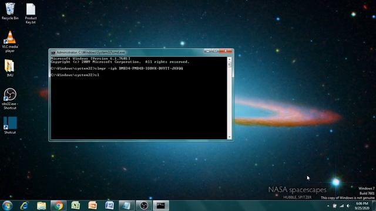The height and width of the screenshot is (211, 376).
Task: Open network status tray icon
Action: click(x=341, y=206)
